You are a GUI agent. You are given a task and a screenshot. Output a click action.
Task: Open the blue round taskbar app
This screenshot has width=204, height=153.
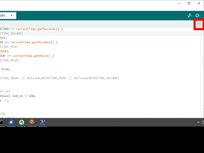coord(11,122)
